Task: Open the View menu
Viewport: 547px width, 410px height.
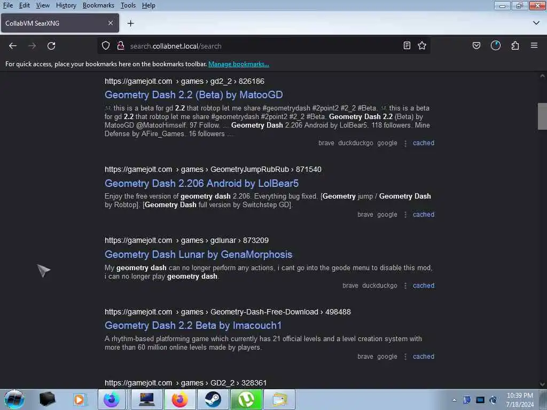Action: (43, 5)
